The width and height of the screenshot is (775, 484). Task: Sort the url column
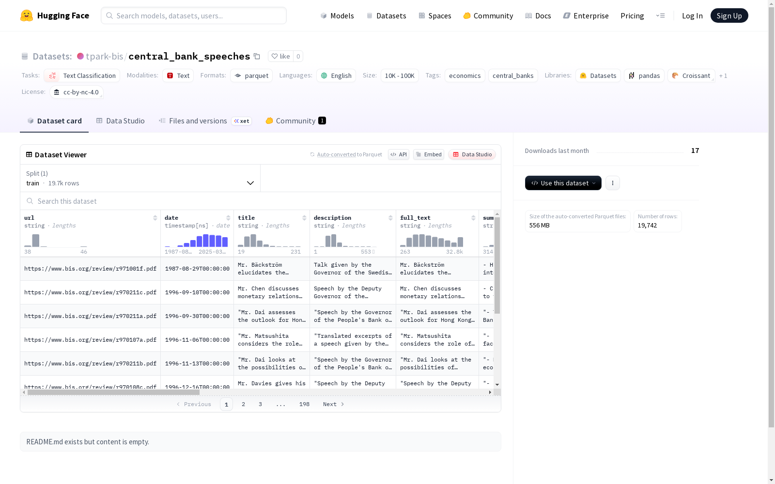pos(155,218)
